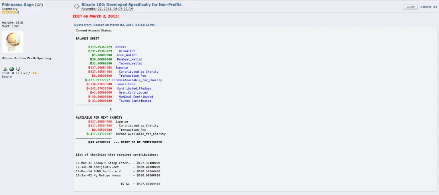
Task: Open the user profile icon above Trust
Action: (x=5, y=69)
